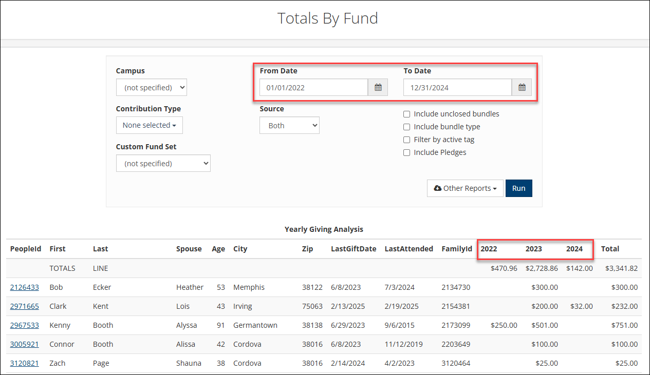Open PeopleId link 2971665
The image size is (650, 375).
click(24, 306)
